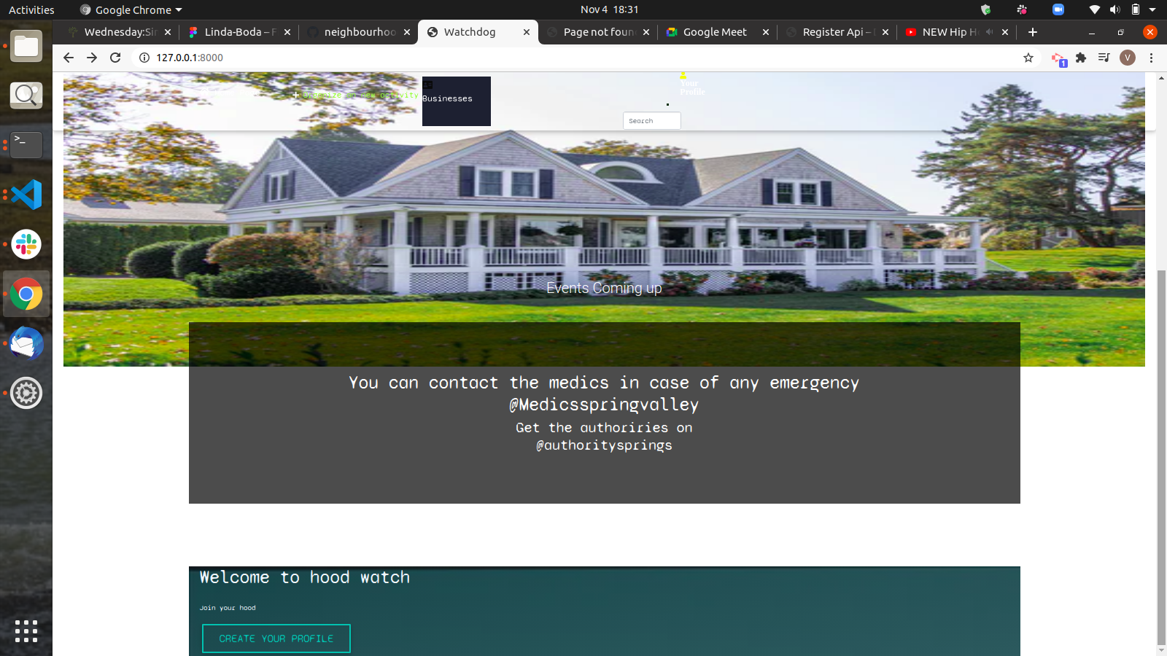Click the media playlist icon in Chrome toolbar

(x=1104, y=58)
